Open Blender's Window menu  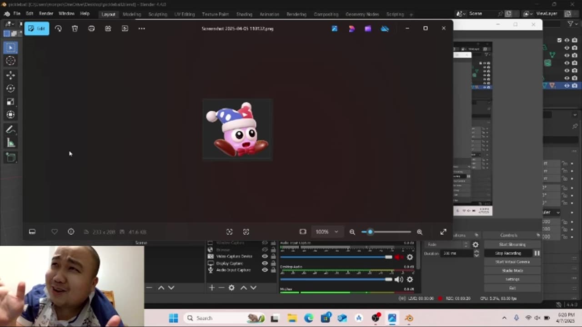[x=66, y=14]
